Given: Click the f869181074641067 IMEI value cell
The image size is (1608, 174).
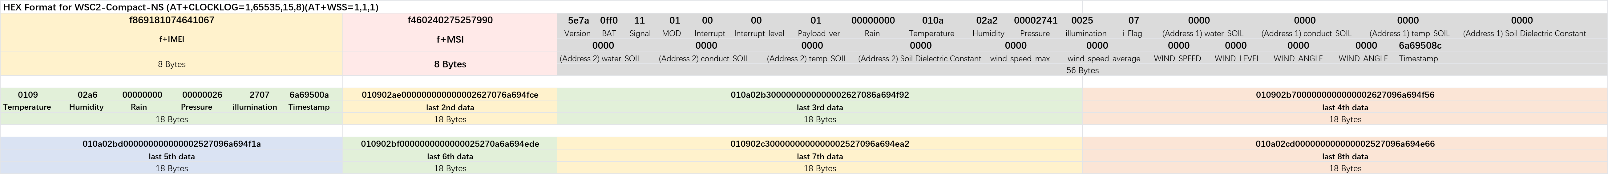Looking at the screenshot, I should [172, 20].
